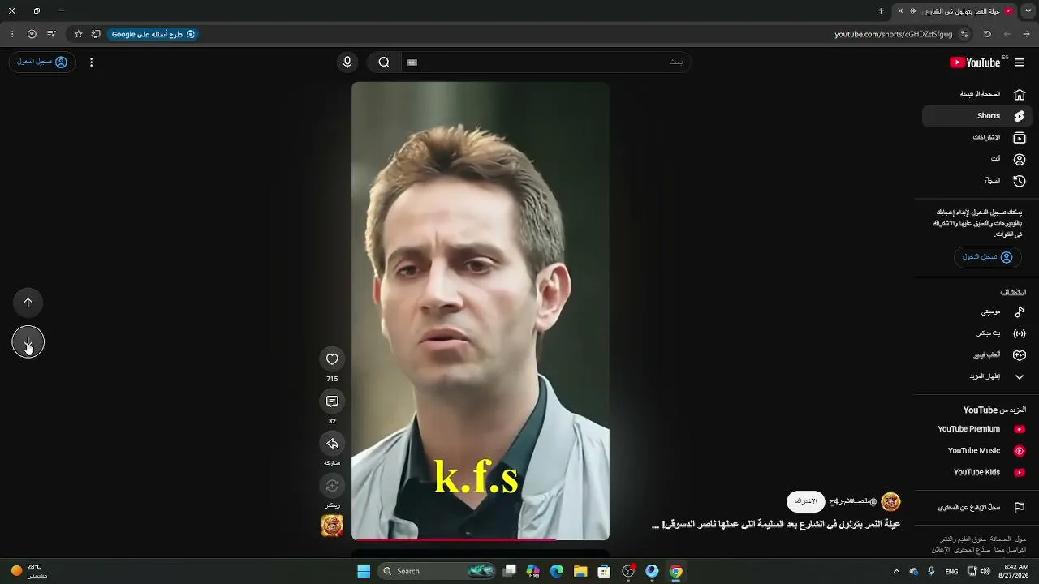Click the Windows taskbar Search box
Screen dimensions: 1039x584
pos(438,571)
